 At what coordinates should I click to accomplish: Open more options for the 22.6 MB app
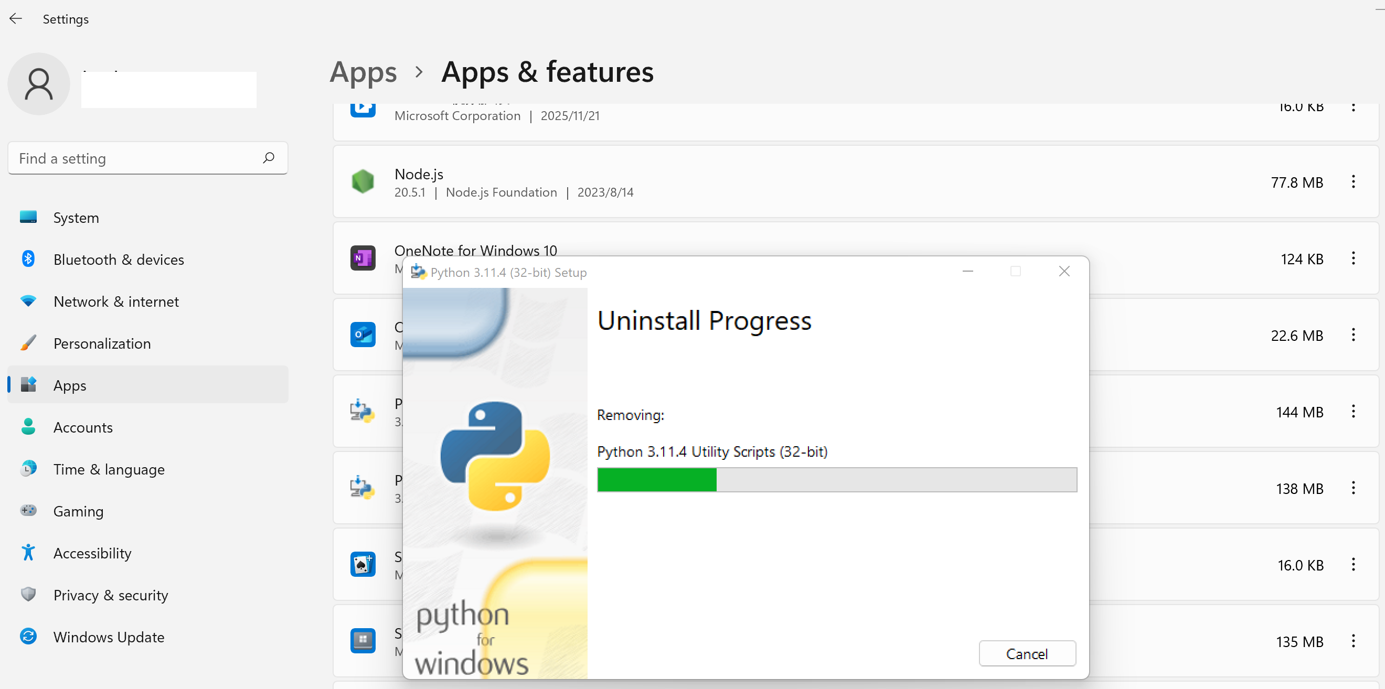1353,335
